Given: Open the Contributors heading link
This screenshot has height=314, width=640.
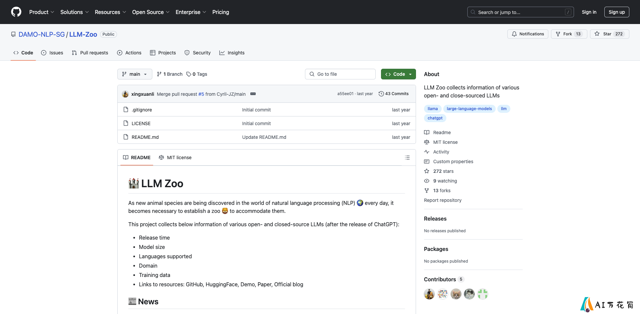Looking at the screenshot, I should 444,279.
